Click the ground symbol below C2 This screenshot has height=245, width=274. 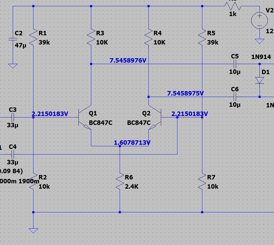[x=13, y=66]
